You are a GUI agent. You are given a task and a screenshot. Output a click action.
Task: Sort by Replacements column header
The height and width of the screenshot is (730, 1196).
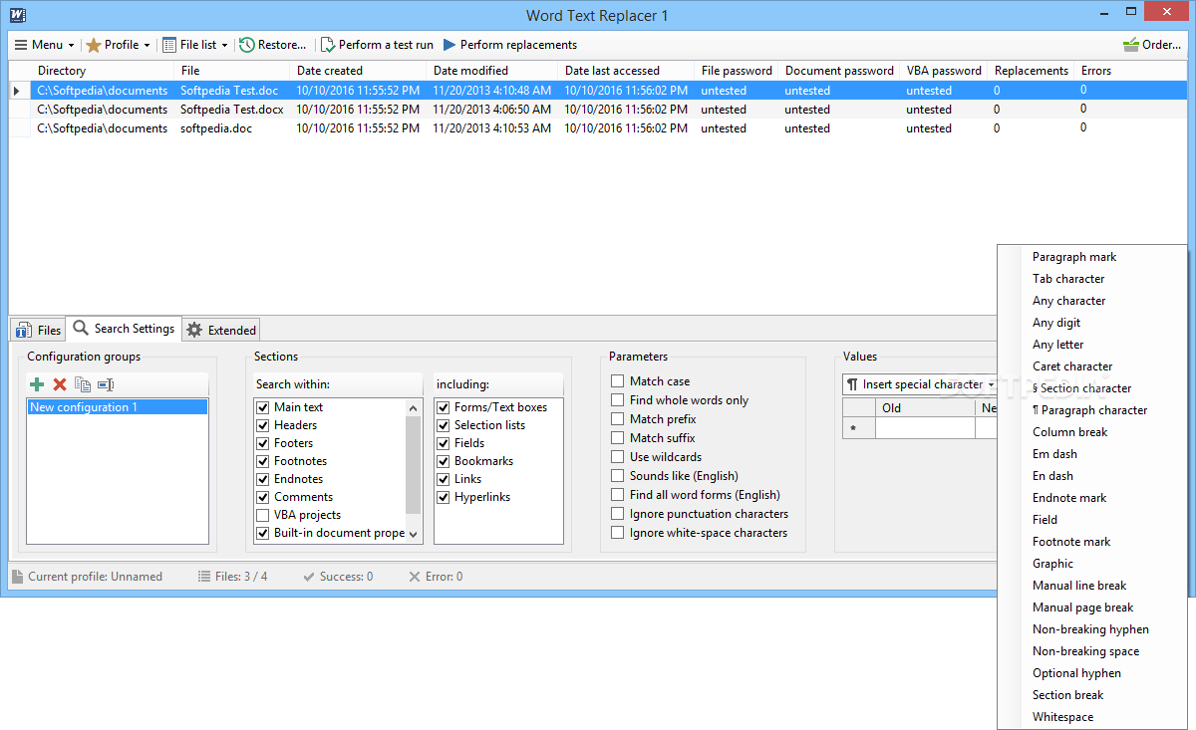pyautogui.click(x=1032, y=71)
